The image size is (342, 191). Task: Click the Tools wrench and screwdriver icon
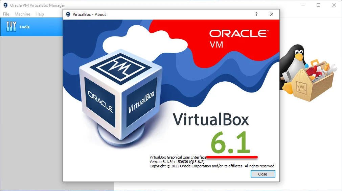(11, 27)
